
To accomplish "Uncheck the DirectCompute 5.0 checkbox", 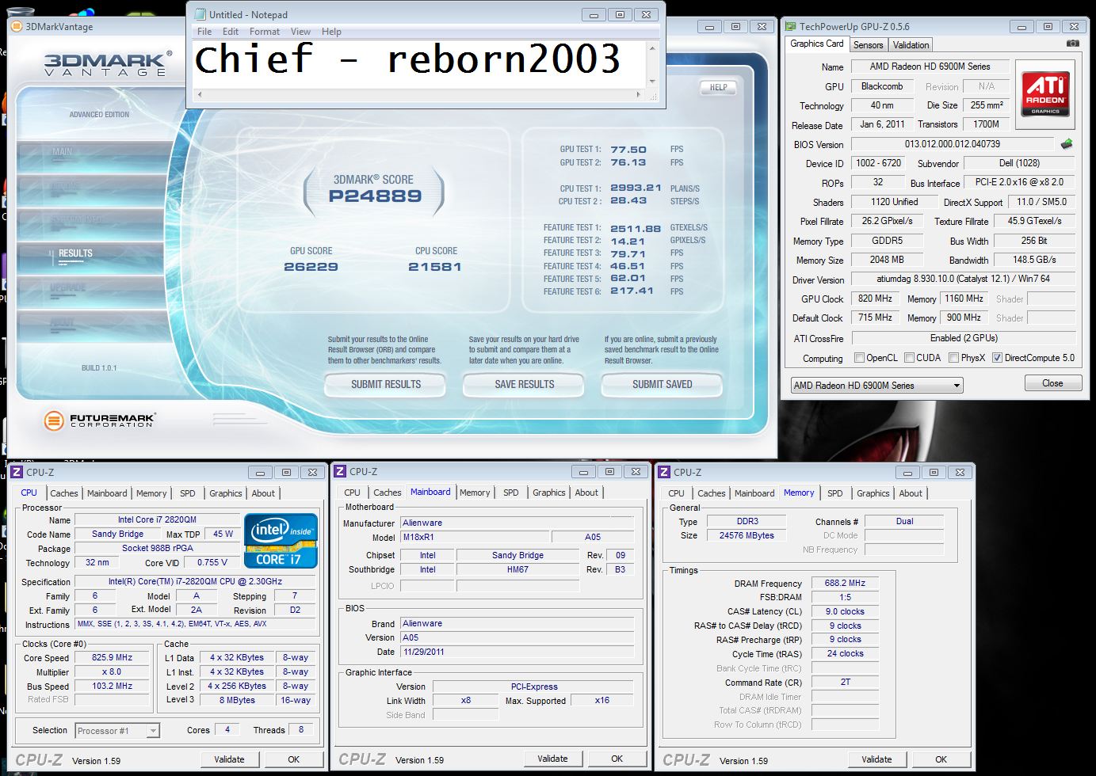I will coord(997,358).
